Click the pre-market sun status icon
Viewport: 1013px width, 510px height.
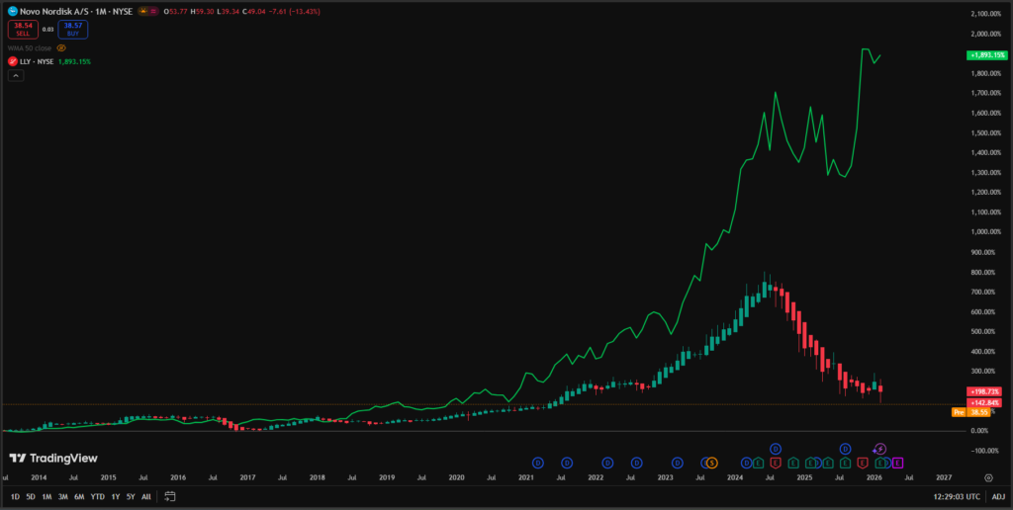point(142,12)
